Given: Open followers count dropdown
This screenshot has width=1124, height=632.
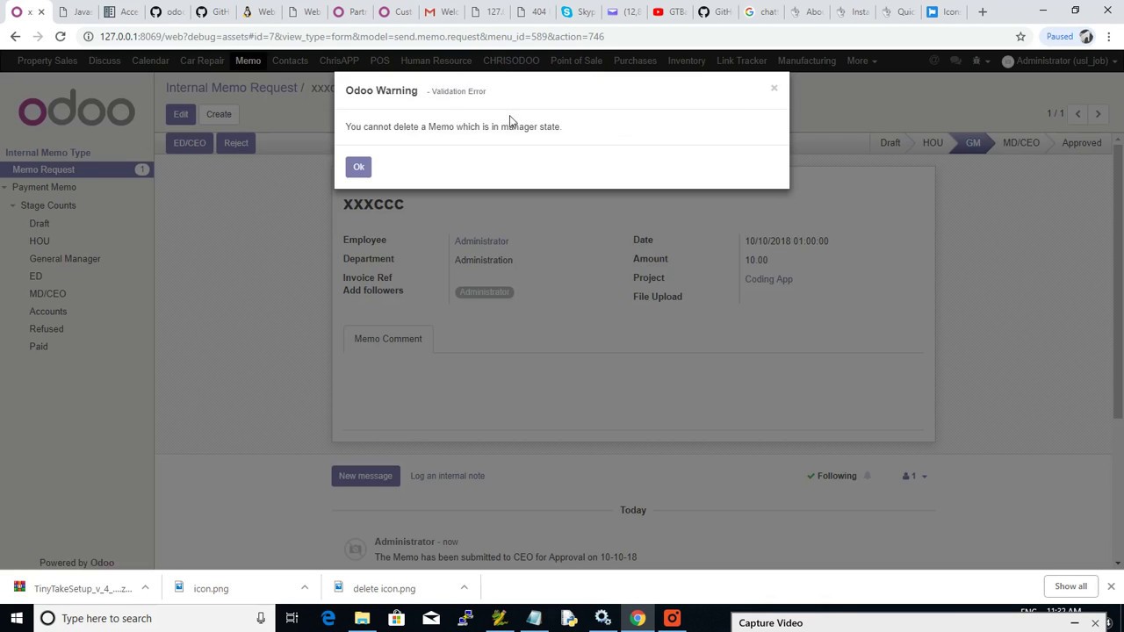Looking at the screenshot, I should [x=914, y=476].
